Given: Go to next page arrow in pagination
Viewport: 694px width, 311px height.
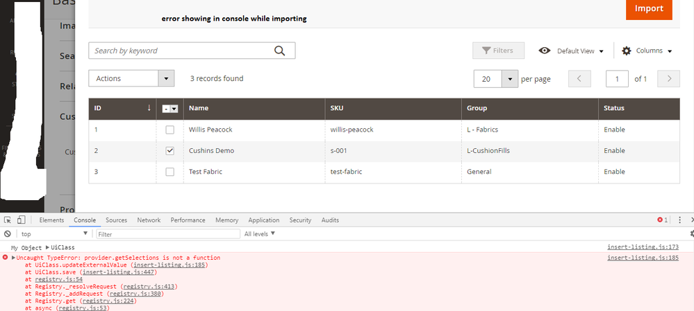Looking at the screenshot, I should pos(669,79).
